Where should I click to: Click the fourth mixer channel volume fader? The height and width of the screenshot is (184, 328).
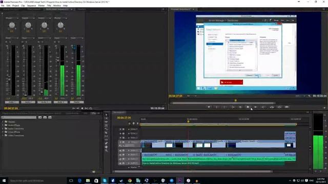[x=58, y=59]
